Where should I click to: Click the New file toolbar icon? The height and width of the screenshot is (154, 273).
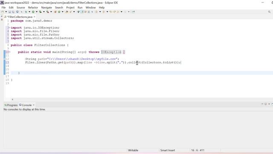coord(3,12)
